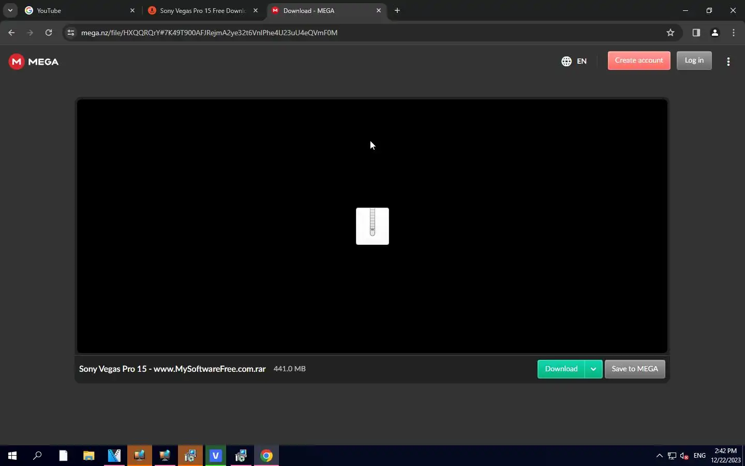
Task: Close the YouTube tab
Action: [x=132, y=10]
